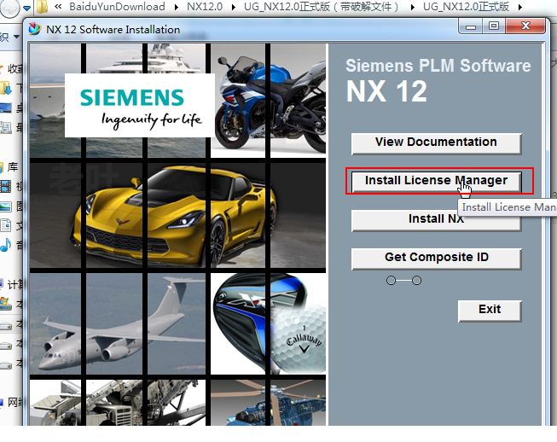
Task: Go to NX12.0 folder in breadcrumb
Action: click(205, 7)
